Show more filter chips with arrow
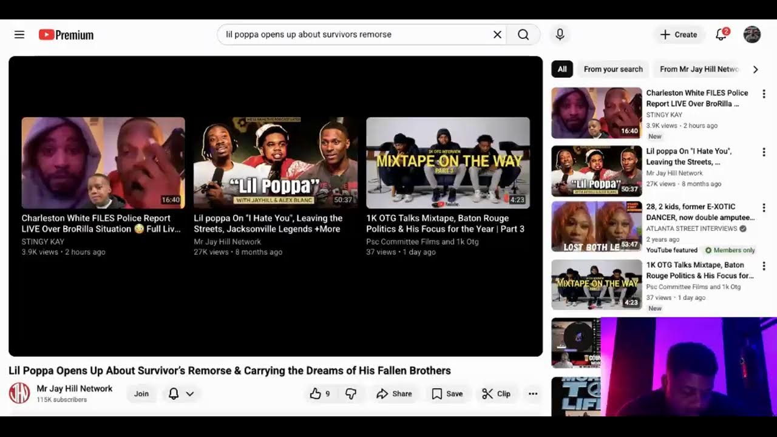 pos(756,69)
